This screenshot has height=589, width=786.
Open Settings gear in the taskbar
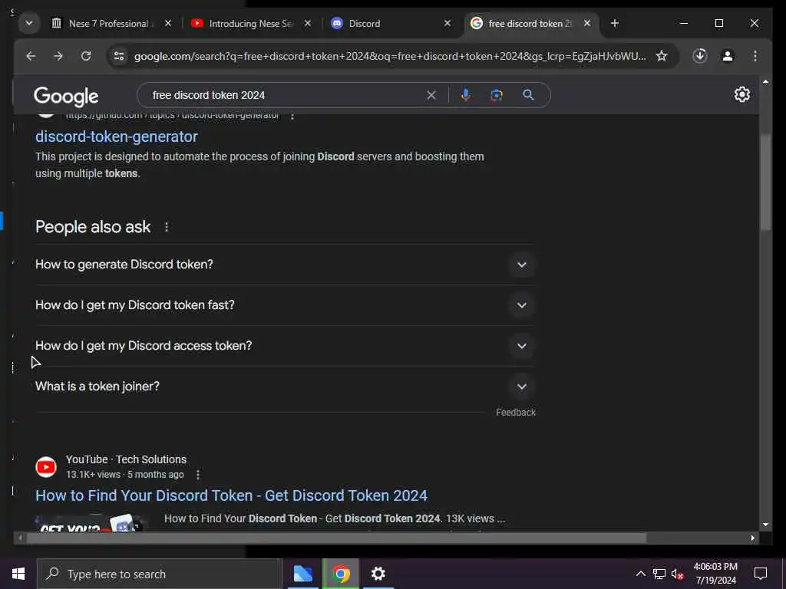tap(378, 574)
